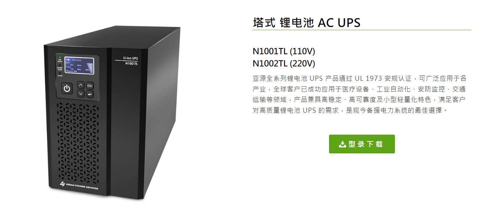504x214 pixels.
Task: Click the up arrow key on the UPS panel
Action: (x=81, y=85)
